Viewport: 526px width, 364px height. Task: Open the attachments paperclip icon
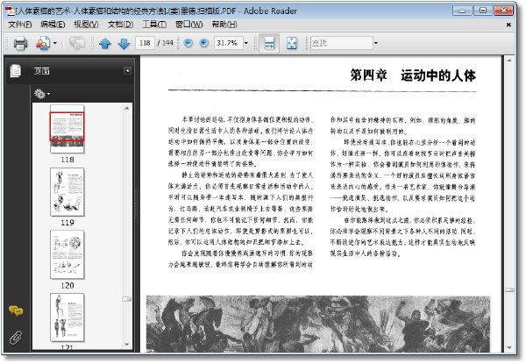click(x=16, y=338)
